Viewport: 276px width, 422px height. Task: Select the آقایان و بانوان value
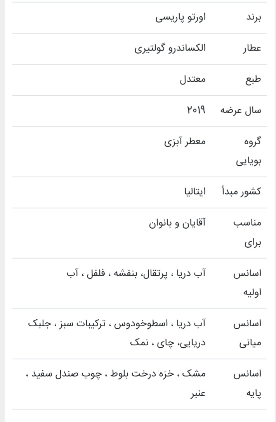pyautogui.click(x=178, y=223)
